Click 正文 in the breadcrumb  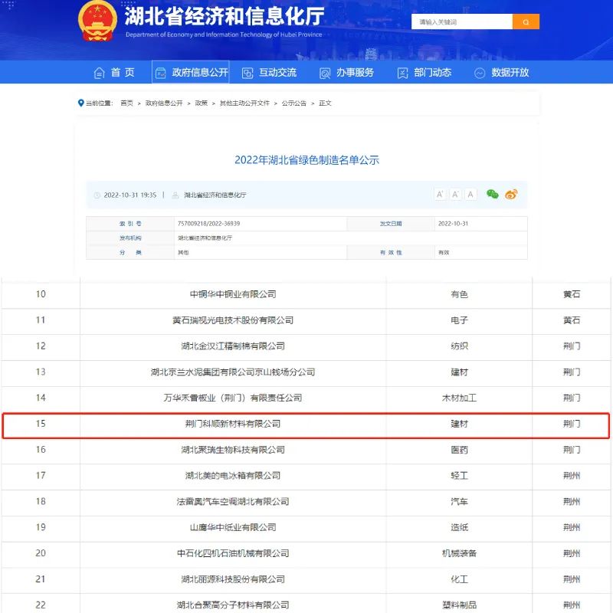click(325, 103)
